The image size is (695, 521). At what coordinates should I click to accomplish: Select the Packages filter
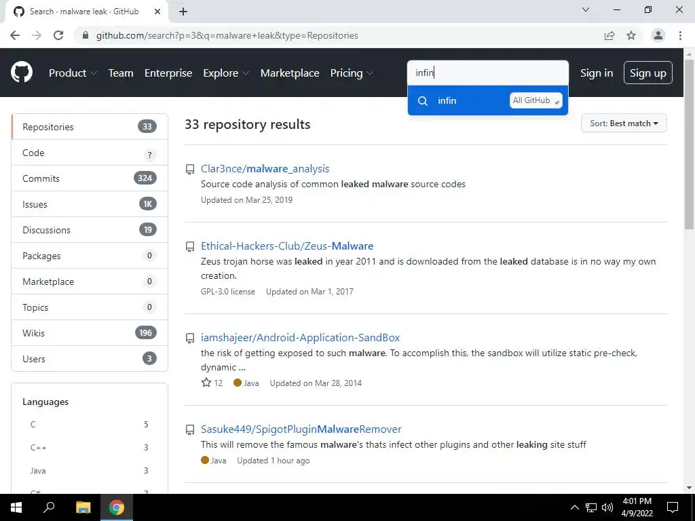(x=90, y=256)
